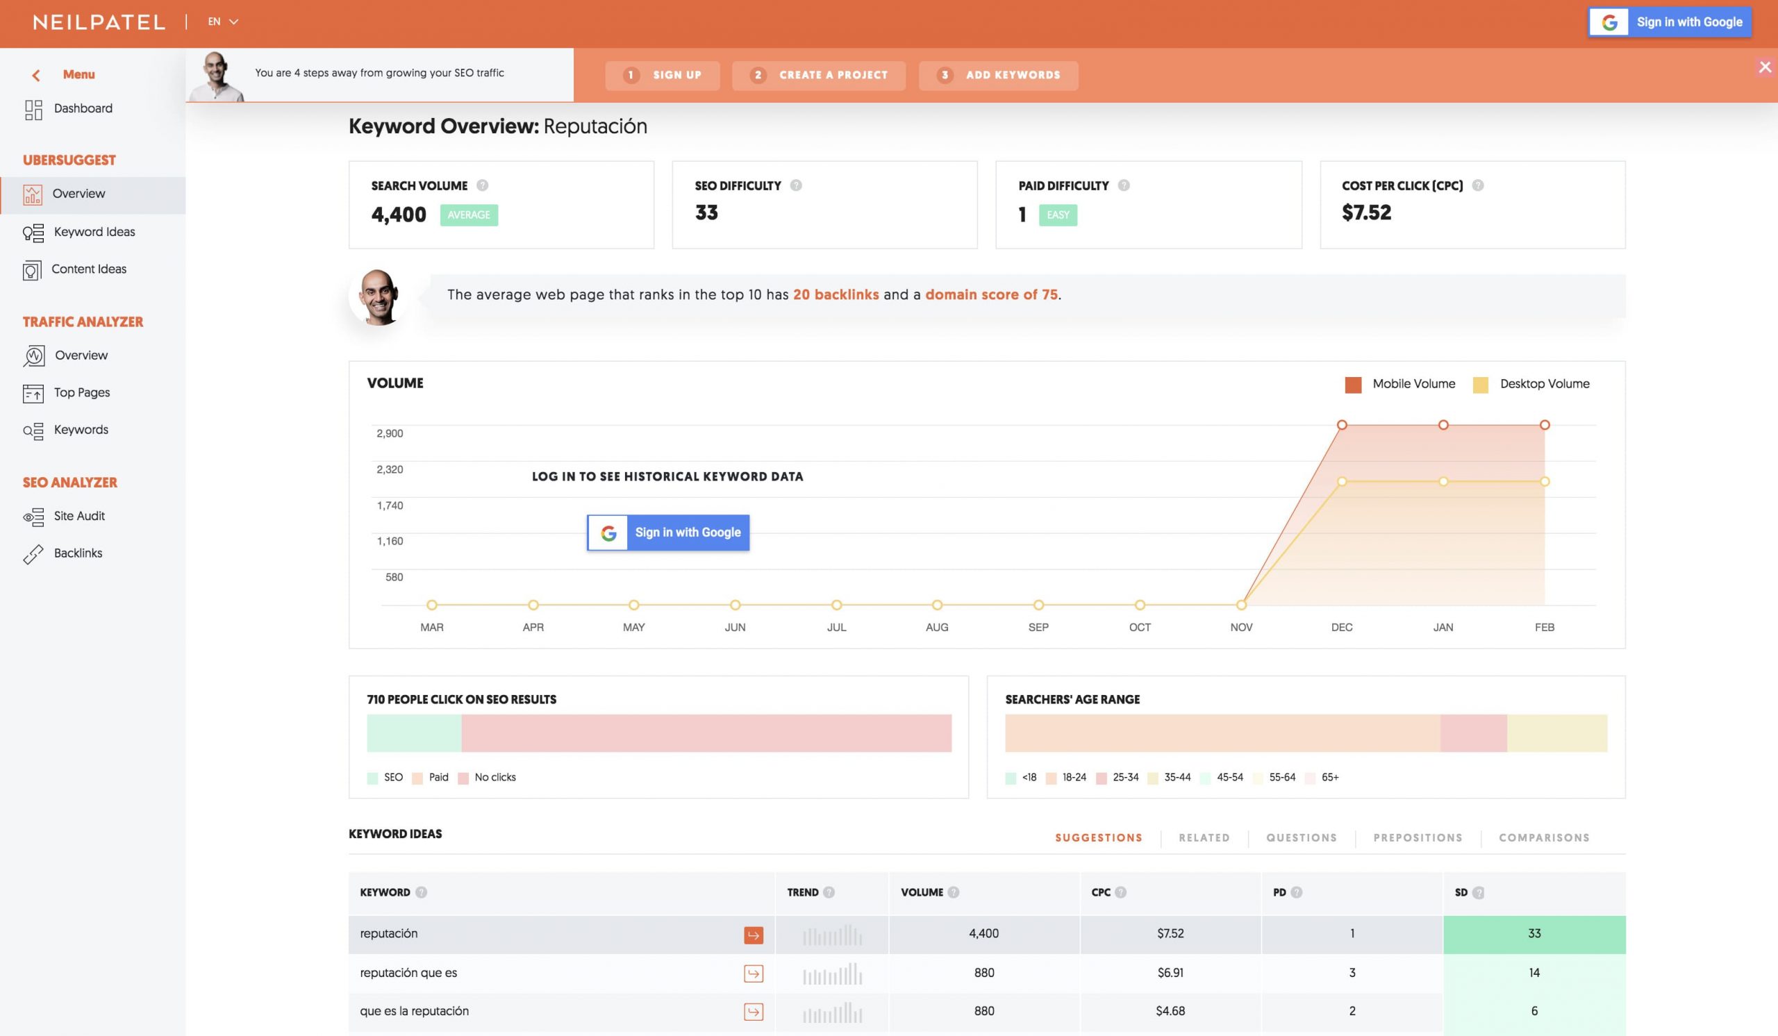Click the Site Audit eye icon

pos(33,517)
